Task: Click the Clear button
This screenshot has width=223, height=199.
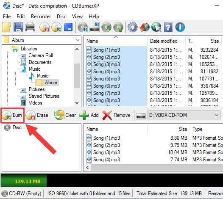Action: pyautogui.click(x=65, y=115)
